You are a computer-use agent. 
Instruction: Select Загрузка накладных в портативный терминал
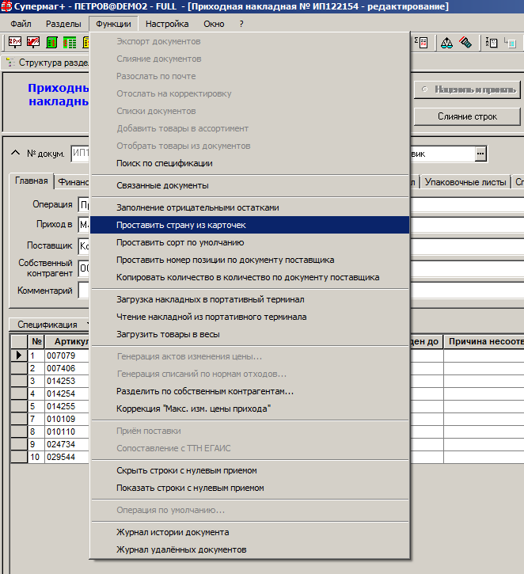[x=249, y=299]
